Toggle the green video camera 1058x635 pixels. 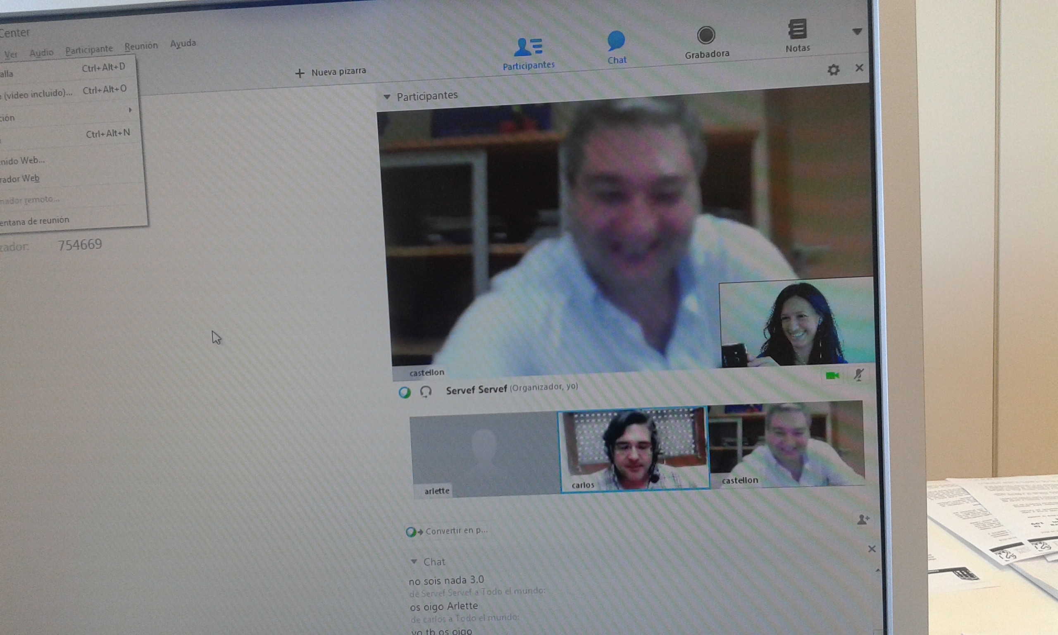[x=832, y=376]
